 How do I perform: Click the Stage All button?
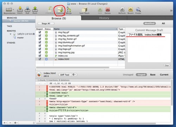(46, 24)
